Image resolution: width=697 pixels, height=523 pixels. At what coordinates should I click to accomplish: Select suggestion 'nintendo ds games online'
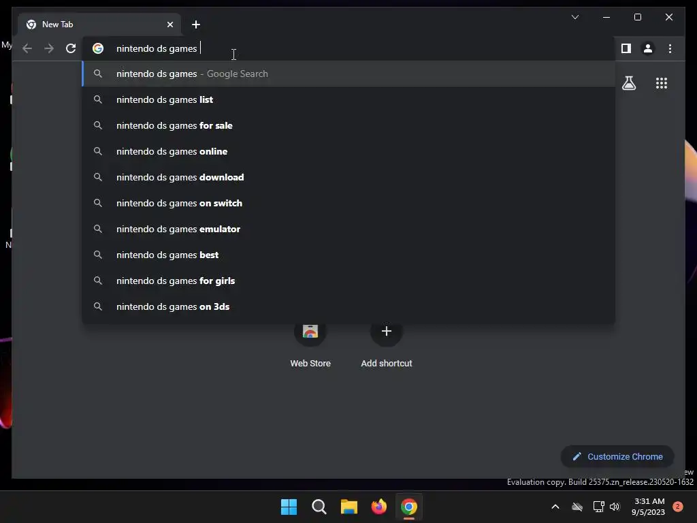point(348,151)
